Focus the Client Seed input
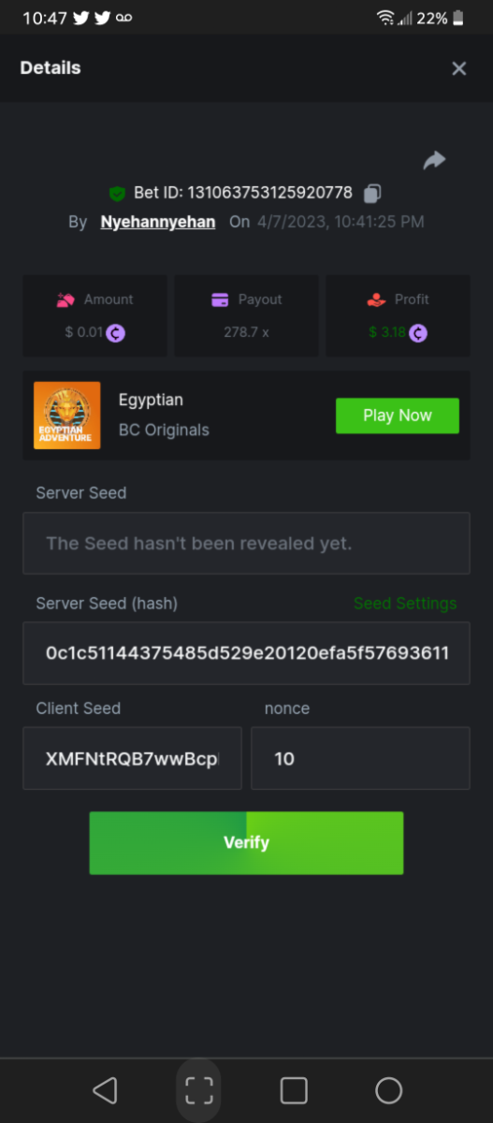 pyautogui.click(x=132, y=759)
